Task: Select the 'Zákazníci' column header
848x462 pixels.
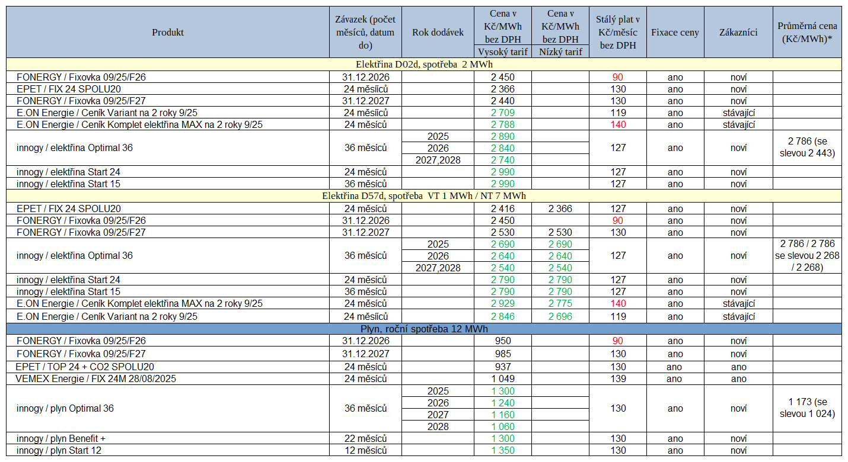Action: click(x=738, y=33)
